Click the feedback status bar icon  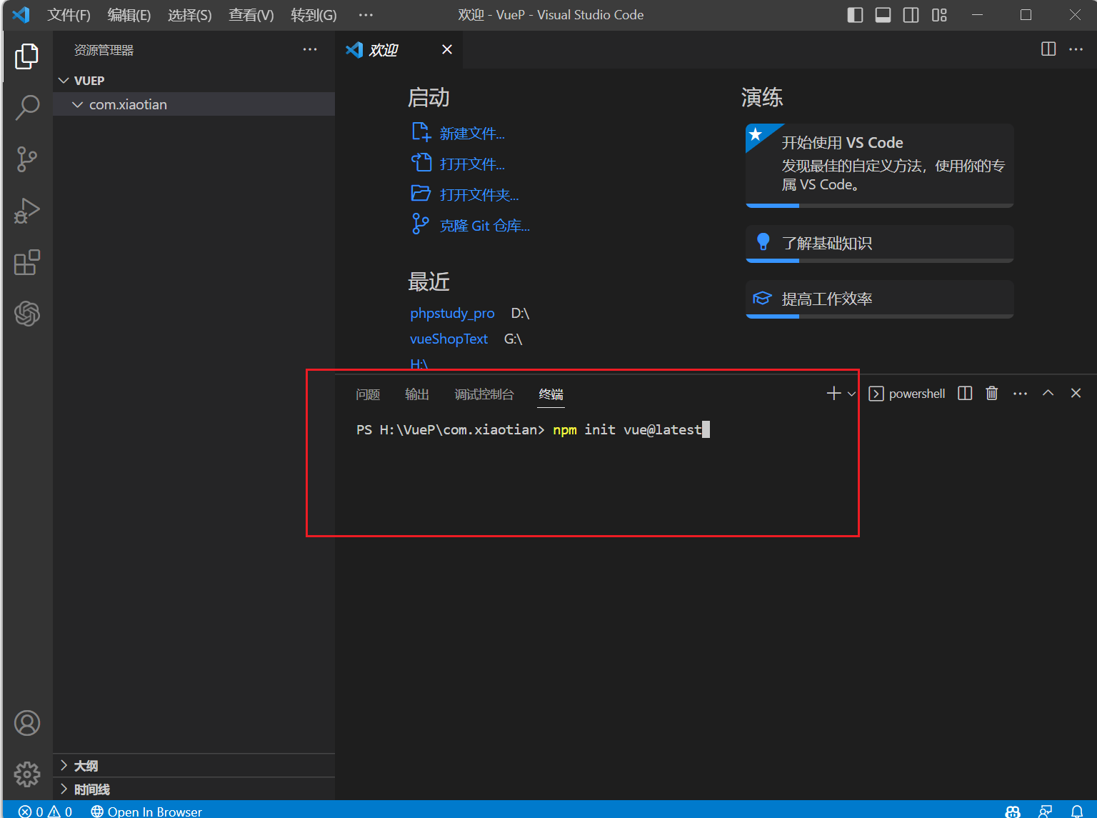point(1046,811)
